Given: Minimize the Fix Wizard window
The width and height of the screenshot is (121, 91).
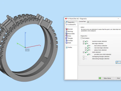Looking at the screenshot, I should click(118, 19).
